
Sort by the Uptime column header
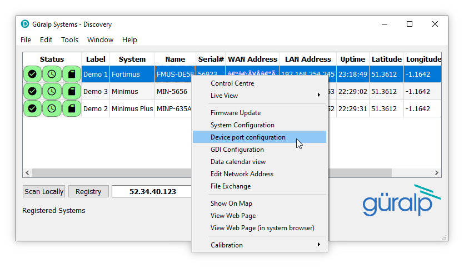click(353, 59)
